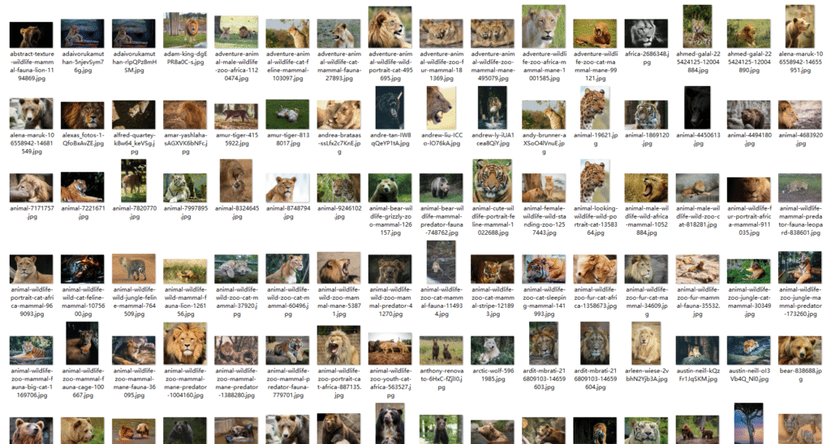Select roaring lion thumbnail andrew-liu-ICCo-lO76kA.jpg
Viewport: 831px width, 444px height.
tap(441, 108)
